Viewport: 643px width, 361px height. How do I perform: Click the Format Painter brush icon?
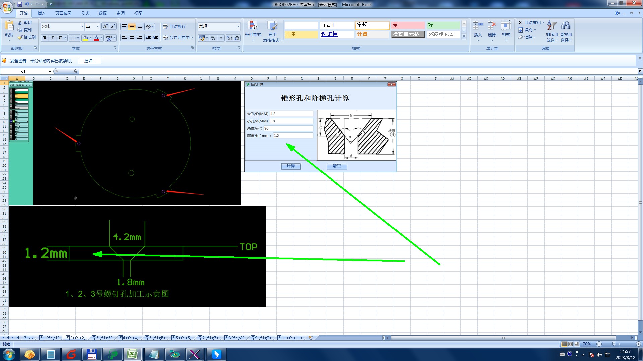click(20, 37)
